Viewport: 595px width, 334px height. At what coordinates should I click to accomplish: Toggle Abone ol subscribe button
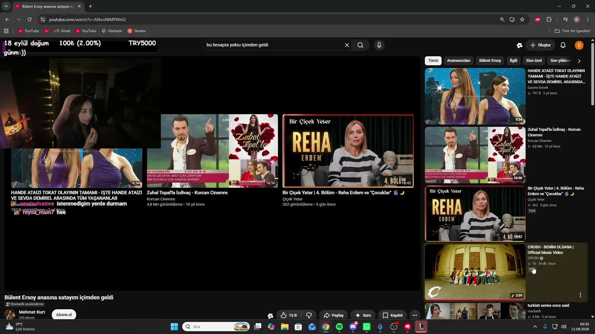pyautogui.click(x=64, y=315)
